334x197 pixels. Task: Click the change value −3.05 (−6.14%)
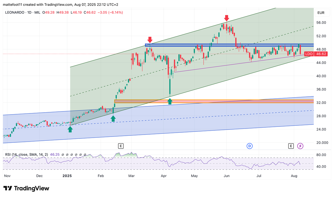pos(110,13)
